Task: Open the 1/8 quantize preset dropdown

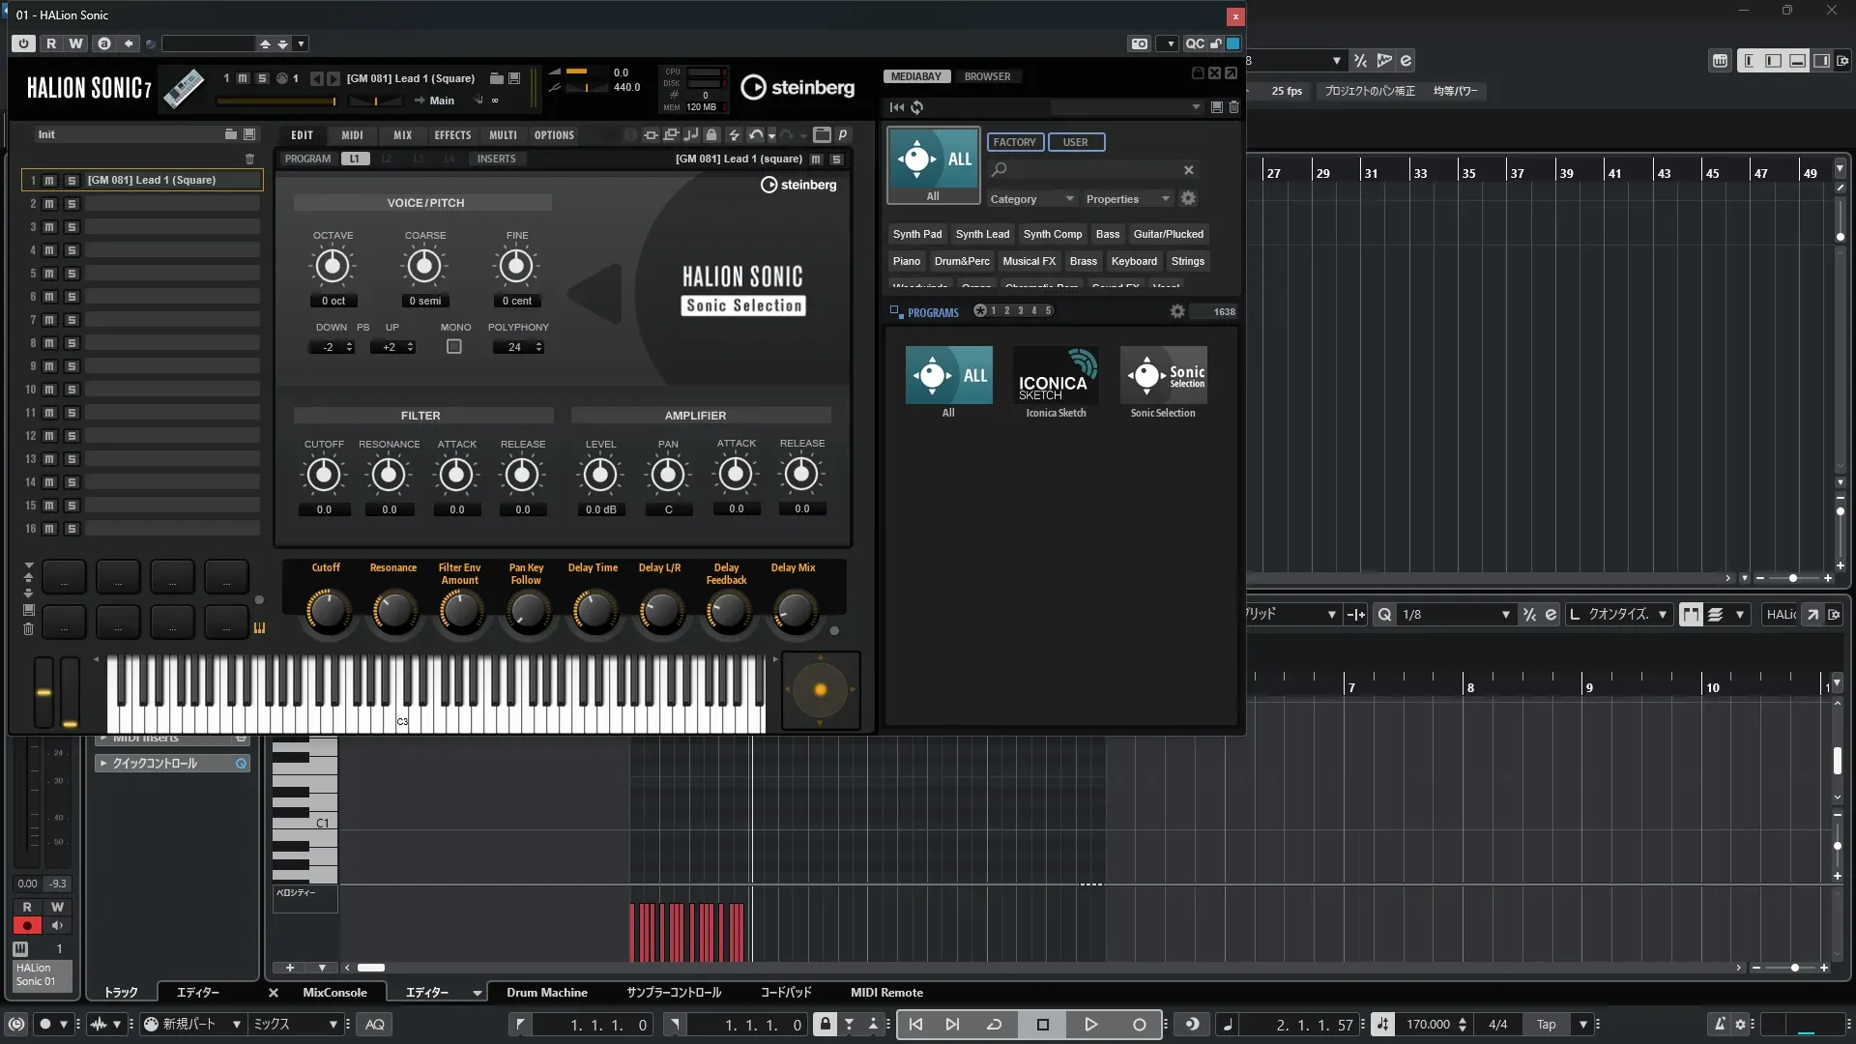Action: pyautogui.click(x=1504, y=615)
